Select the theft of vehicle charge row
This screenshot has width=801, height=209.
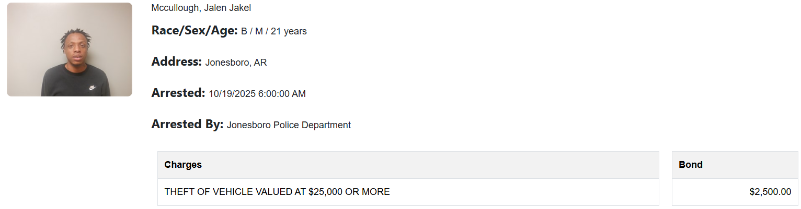click(x=408, y=192)
